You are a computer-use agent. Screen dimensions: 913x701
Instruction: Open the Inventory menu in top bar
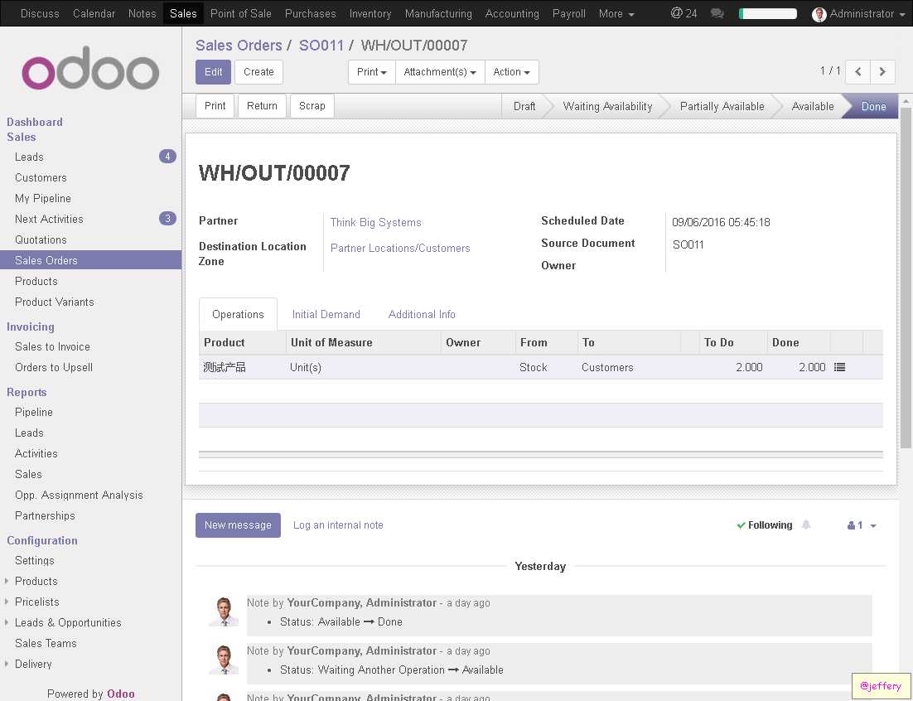370,13
